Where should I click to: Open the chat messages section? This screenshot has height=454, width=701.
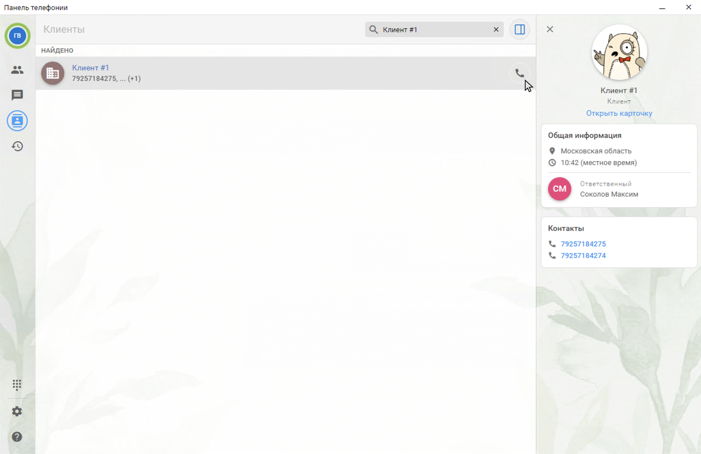pos(17,95)
